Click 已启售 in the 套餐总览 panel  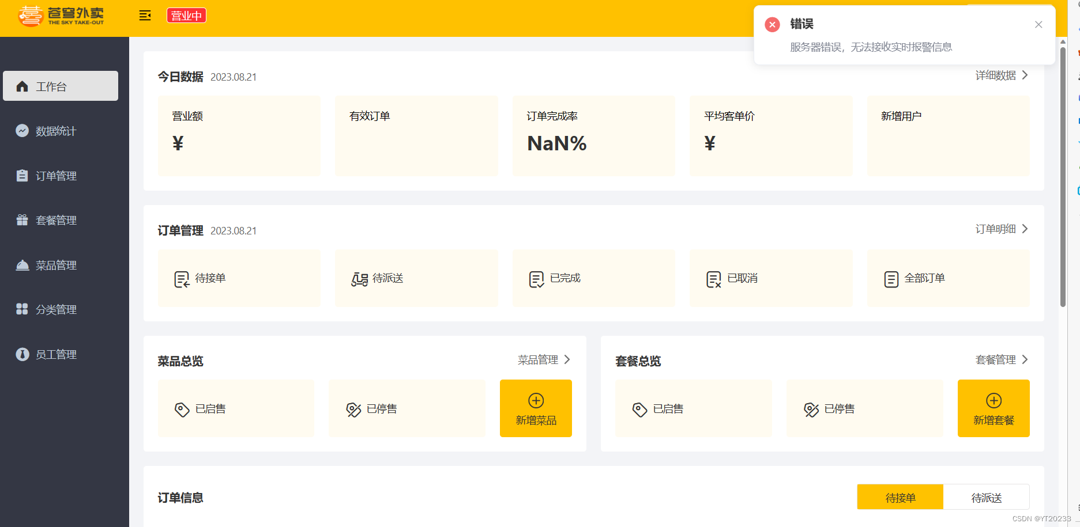click(x=694, y=408)
